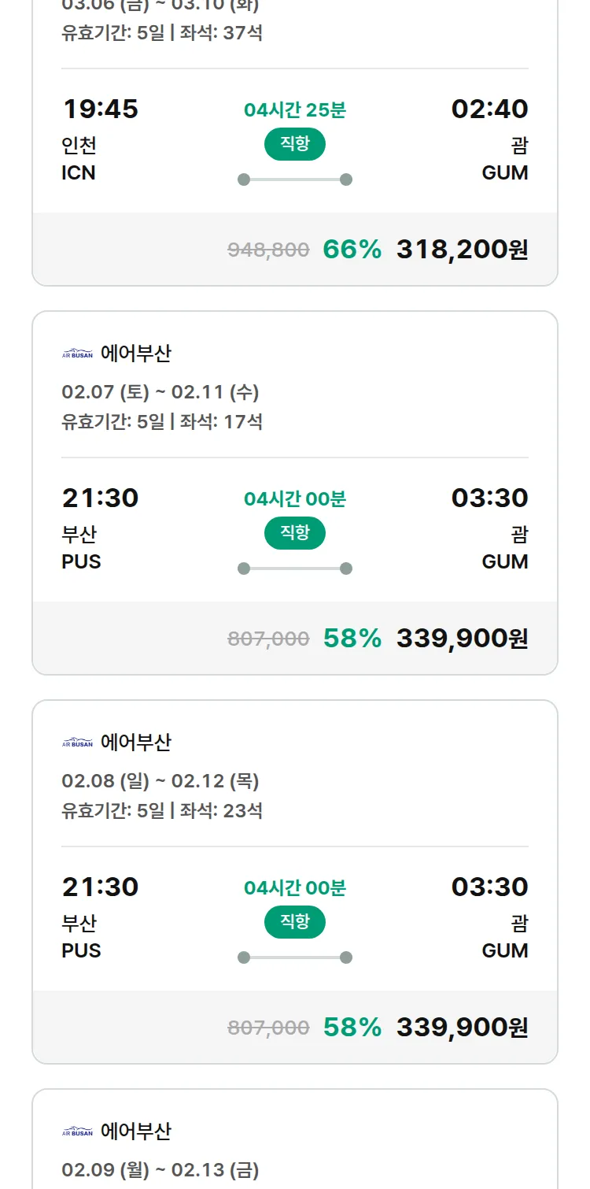Screen dimensions: 590x1189
Task: Select 339,900원 fare for the 02.08 flight
Action: (462, 1028)
